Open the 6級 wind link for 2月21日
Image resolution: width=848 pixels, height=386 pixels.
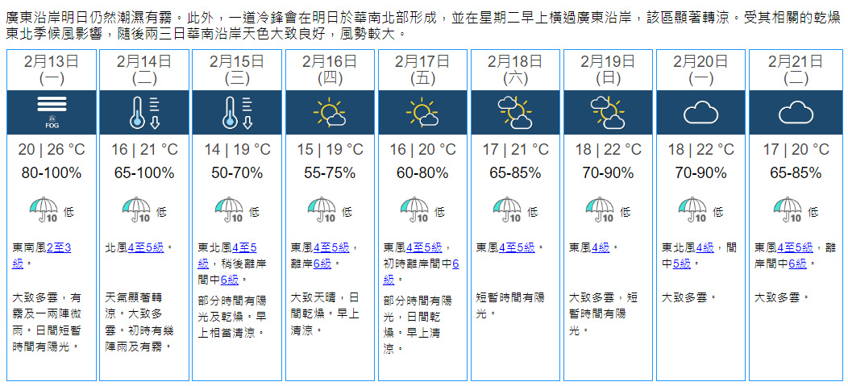click(x=797, y=264)
